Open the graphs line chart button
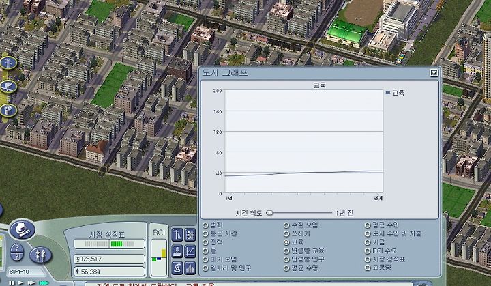This screenshot has height=286, width=491. (x=190, y=251)
